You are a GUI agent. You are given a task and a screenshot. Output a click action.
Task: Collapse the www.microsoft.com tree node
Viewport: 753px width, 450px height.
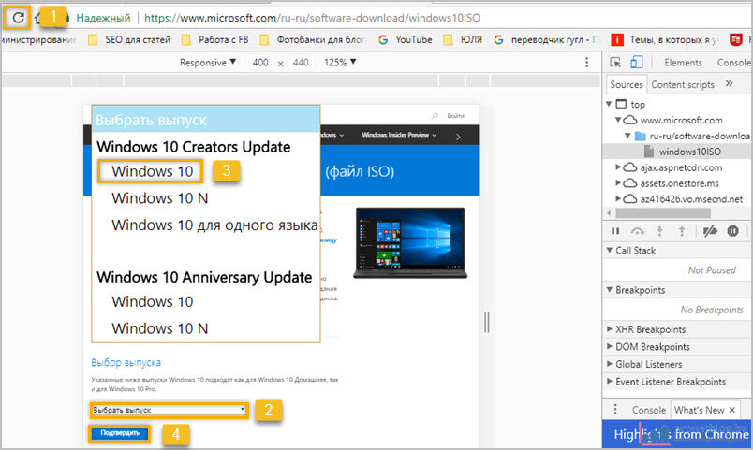click(618, 120)
